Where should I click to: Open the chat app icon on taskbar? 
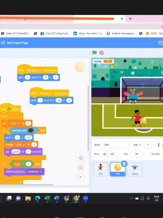tap(18, 198)
